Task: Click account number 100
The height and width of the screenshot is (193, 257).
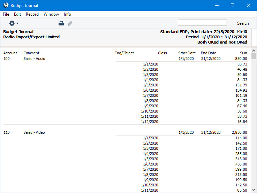Action: tap(7, 59)
